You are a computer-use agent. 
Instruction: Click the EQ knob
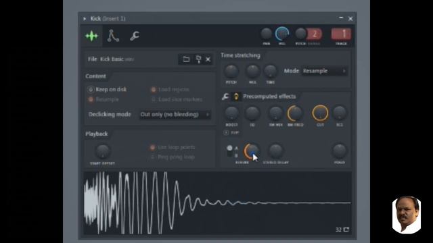252,113
